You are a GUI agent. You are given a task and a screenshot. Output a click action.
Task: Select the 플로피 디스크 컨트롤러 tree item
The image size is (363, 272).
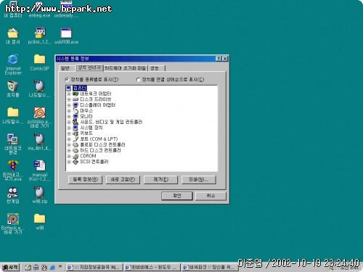tap(102, 144)
